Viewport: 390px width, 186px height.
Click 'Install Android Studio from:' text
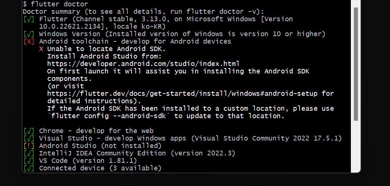(x=104, y=56)
